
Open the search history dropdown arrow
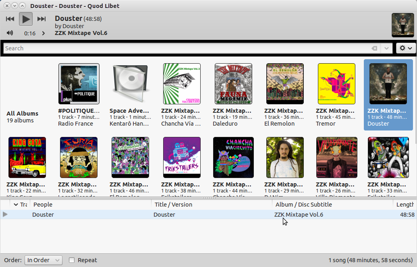386,48
